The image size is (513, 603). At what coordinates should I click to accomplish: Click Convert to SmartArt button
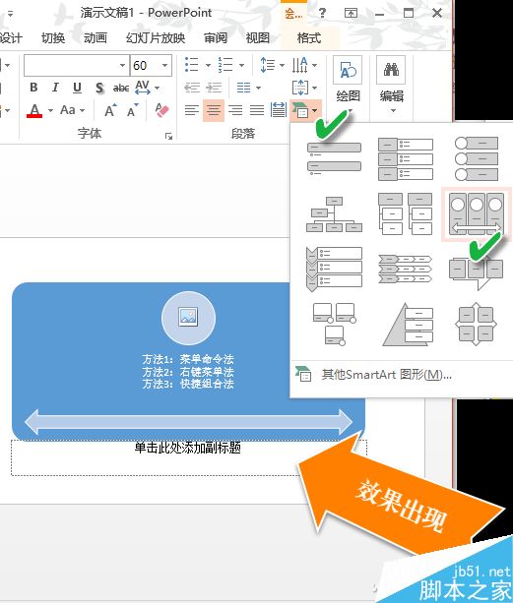coord(304,110)
